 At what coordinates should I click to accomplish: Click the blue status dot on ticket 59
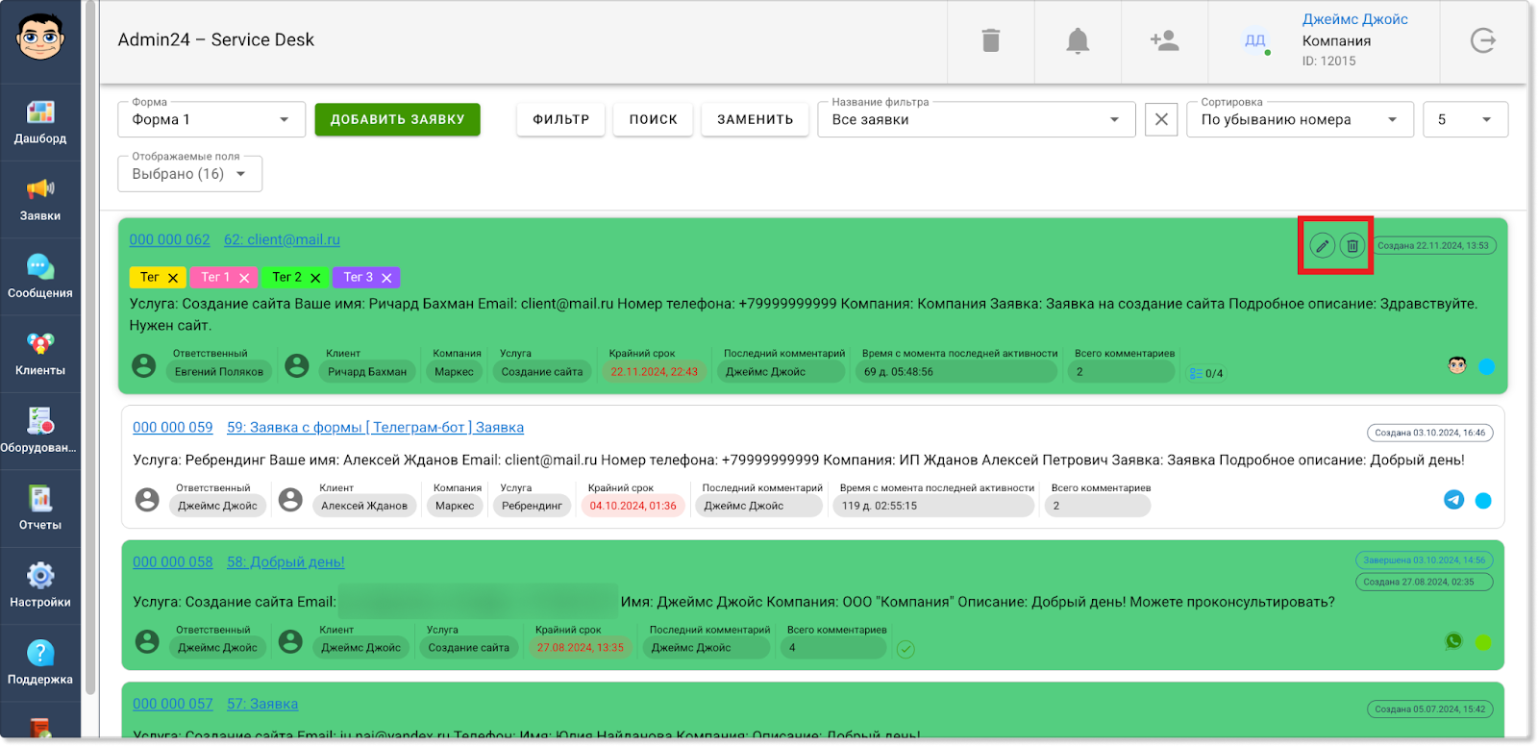click(1483, 501)
